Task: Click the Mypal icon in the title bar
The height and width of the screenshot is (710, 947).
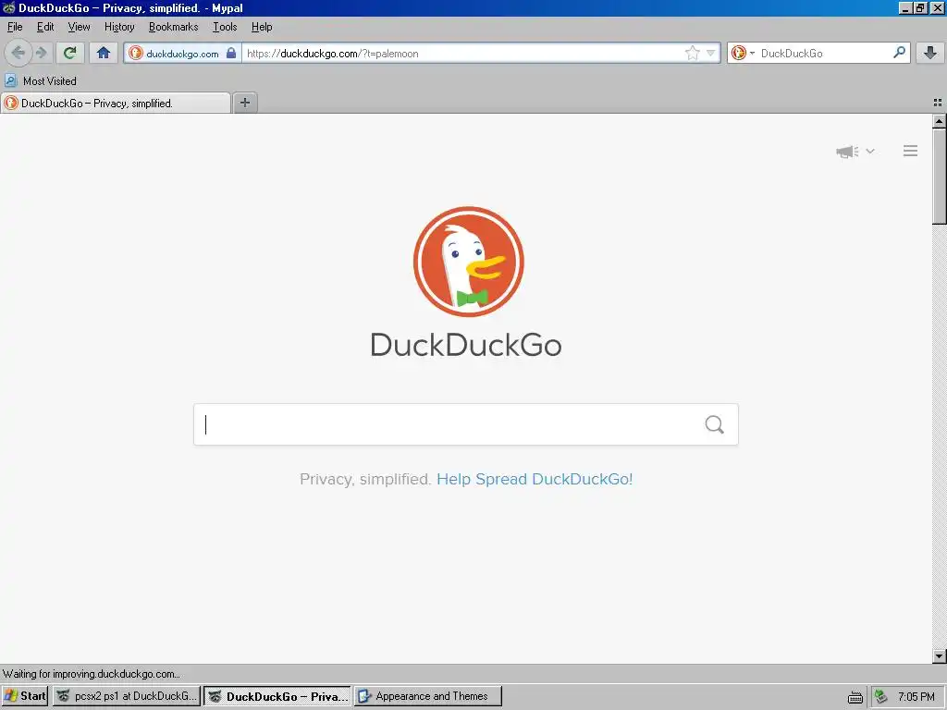Action: [x=8, y=7]
